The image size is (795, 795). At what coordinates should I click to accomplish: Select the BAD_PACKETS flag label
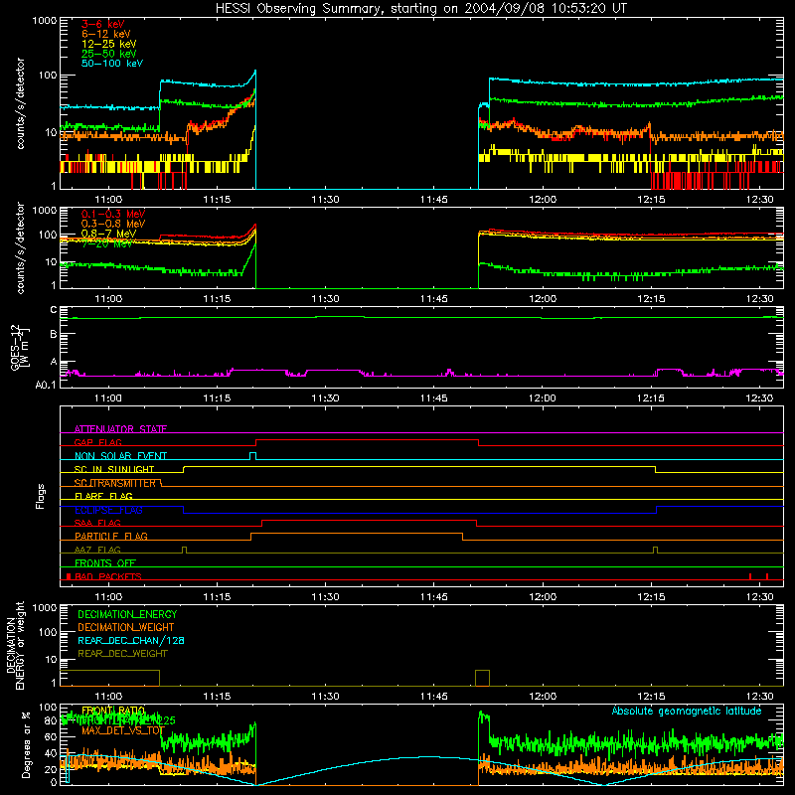coord(108,576)
